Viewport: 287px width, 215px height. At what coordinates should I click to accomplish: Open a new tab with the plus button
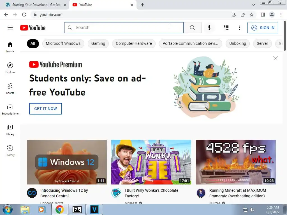[143, 5]
